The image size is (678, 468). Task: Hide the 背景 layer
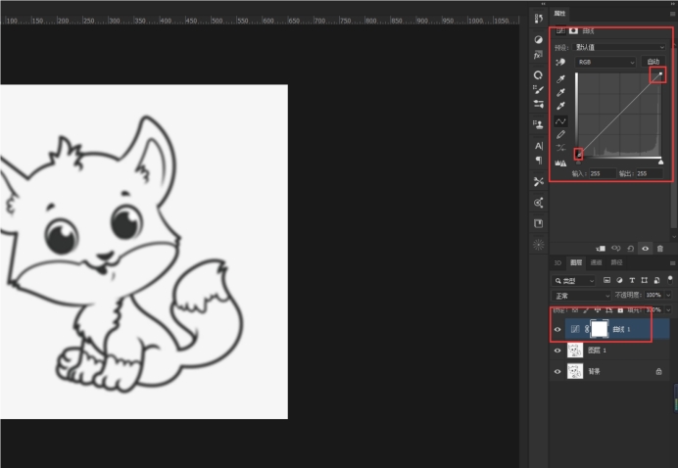[x=557, y=371]
